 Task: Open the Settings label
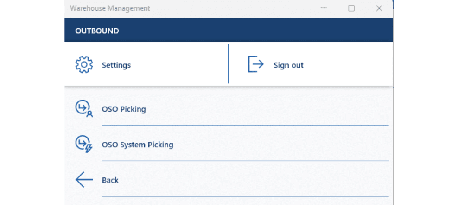pyautogui.click(x=116, y=65)
